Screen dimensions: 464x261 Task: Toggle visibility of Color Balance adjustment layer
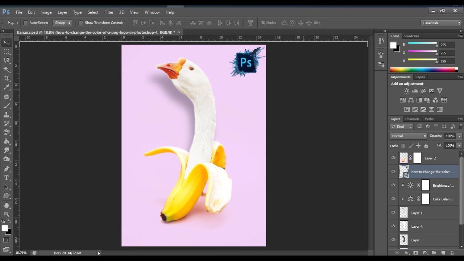coord(393,199)
